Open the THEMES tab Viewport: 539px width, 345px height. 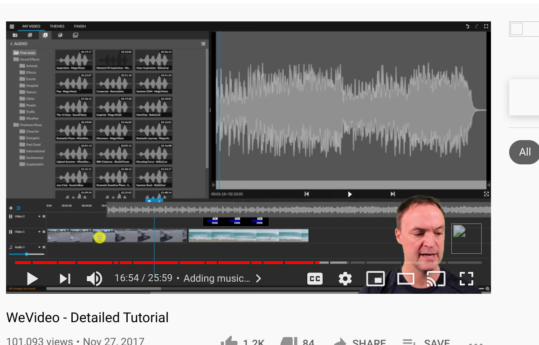click(x=57, y=27)
